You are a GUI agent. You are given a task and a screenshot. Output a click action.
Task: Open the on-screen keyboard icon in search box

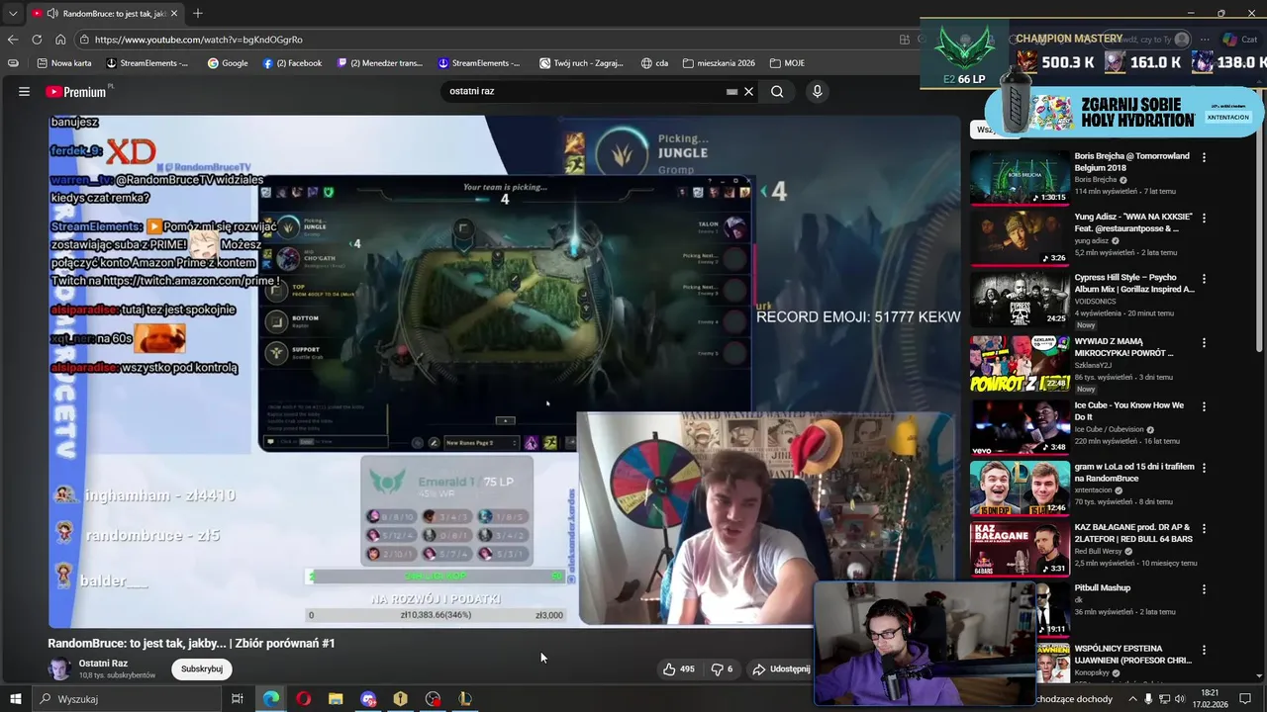coord(731,91)
